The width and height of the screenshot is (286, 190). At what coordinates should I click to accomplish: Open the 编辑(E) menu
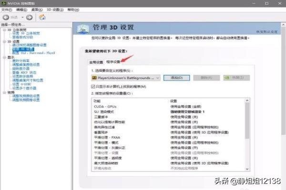[x=21, y=9]
